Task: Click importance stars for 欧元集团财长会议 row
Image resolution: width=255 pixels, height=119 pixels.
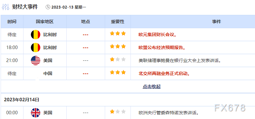Action: [x=118, y=34]
